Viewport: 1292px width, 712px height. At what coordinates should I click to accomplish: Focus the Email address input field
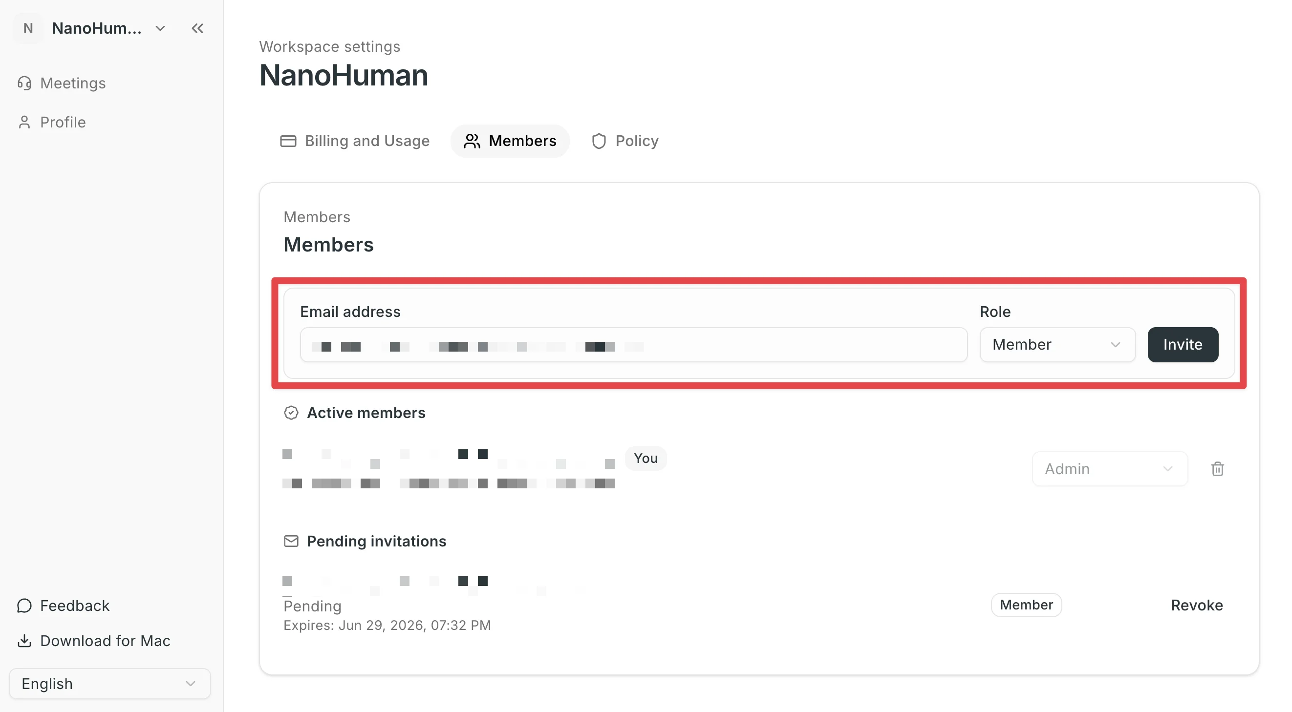[x=633, y=345]
